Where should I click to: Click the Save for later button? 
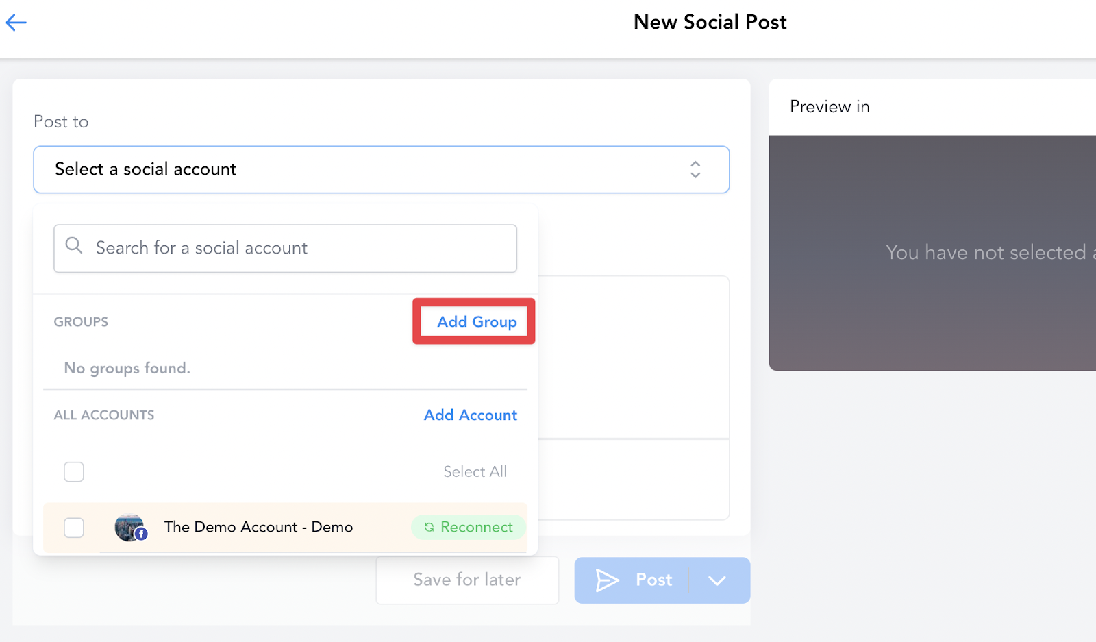click(x=467, y=580)
